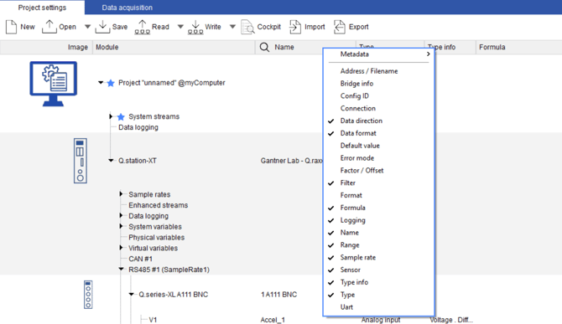Click the Save icon in toolbar
The width and height of the screenshot is (562, 324).
pyautogui.click(x=102, y=27)
